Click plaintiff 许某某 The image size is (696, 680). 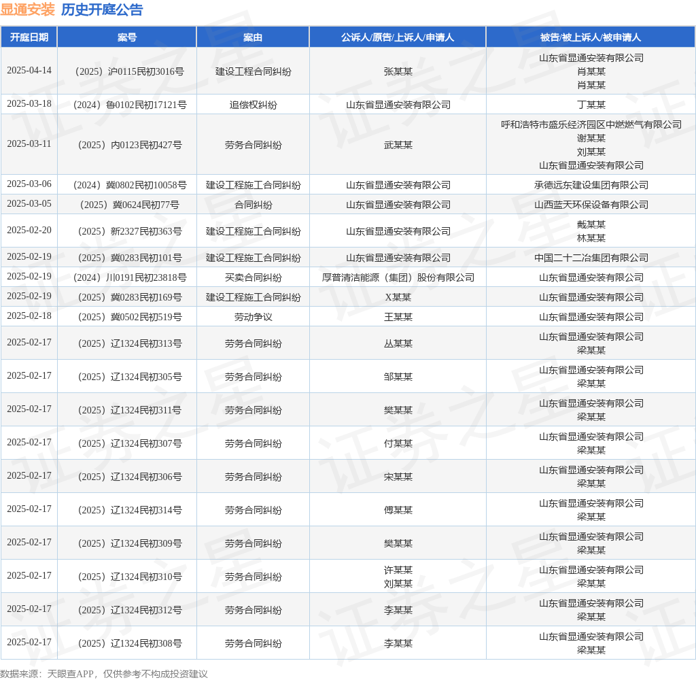pyautogui.click(x=398, y=571)
